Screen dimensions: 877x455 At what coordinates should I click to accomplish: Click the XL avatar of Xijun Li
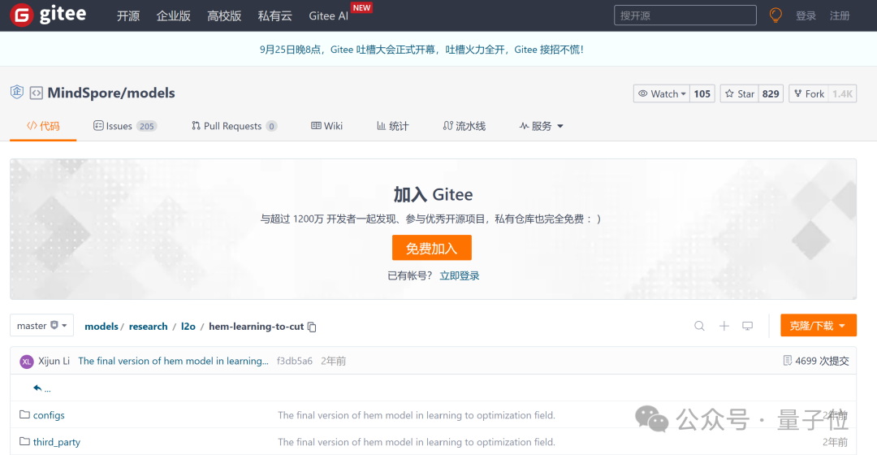pos(26,362)
